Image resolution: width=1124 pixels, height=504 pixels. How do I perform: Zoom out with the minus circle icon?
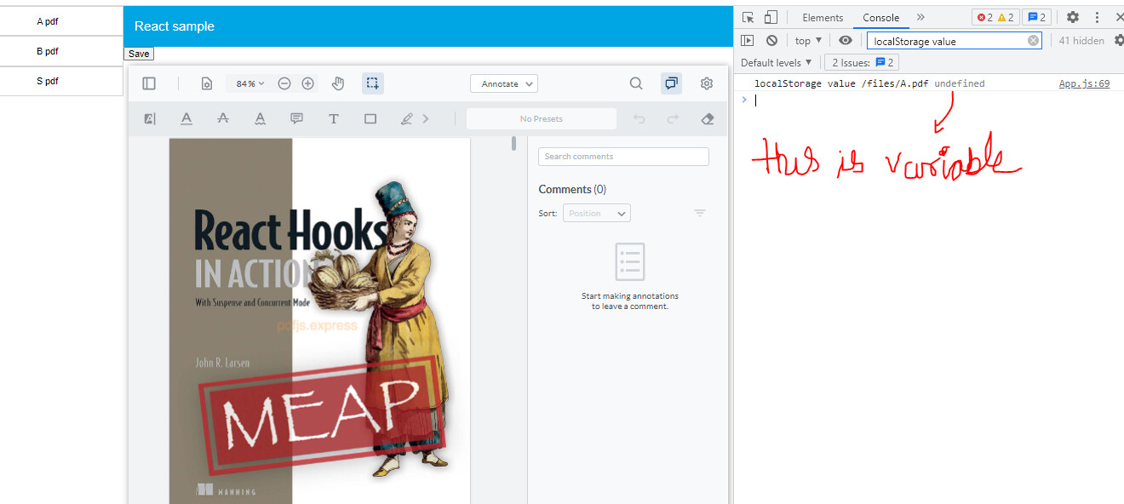(284, 83)
